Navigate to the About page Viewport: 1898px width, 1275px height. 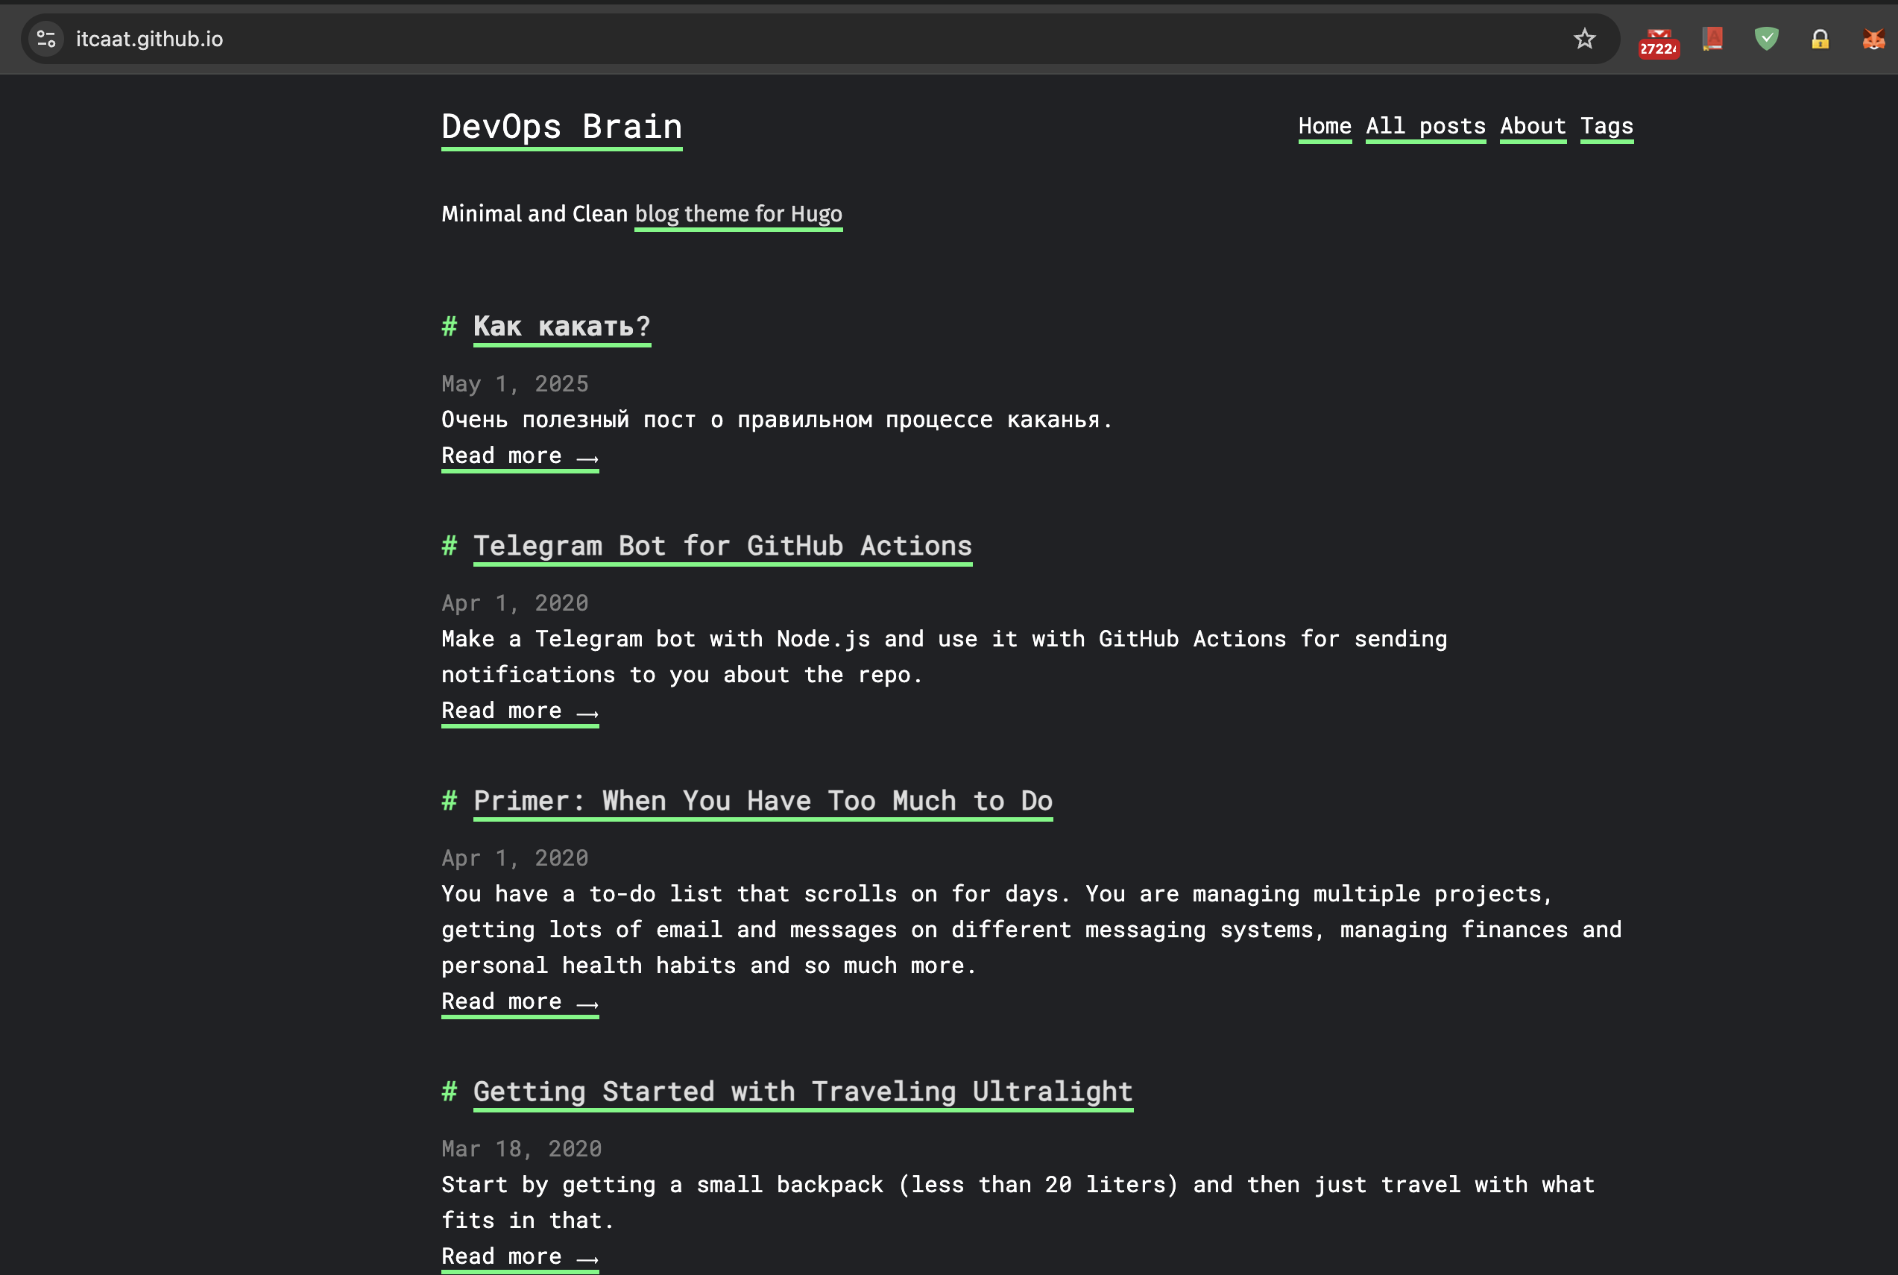[x=1532, y=126]
